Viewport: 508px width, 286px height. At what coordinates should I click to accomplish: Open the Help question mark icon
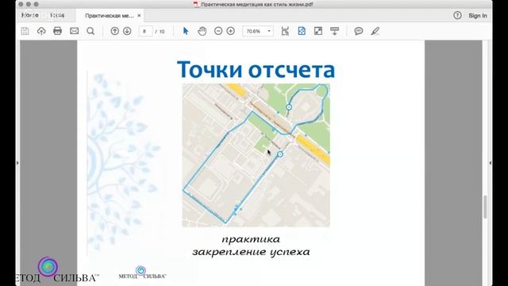click(x=457, y=15)
